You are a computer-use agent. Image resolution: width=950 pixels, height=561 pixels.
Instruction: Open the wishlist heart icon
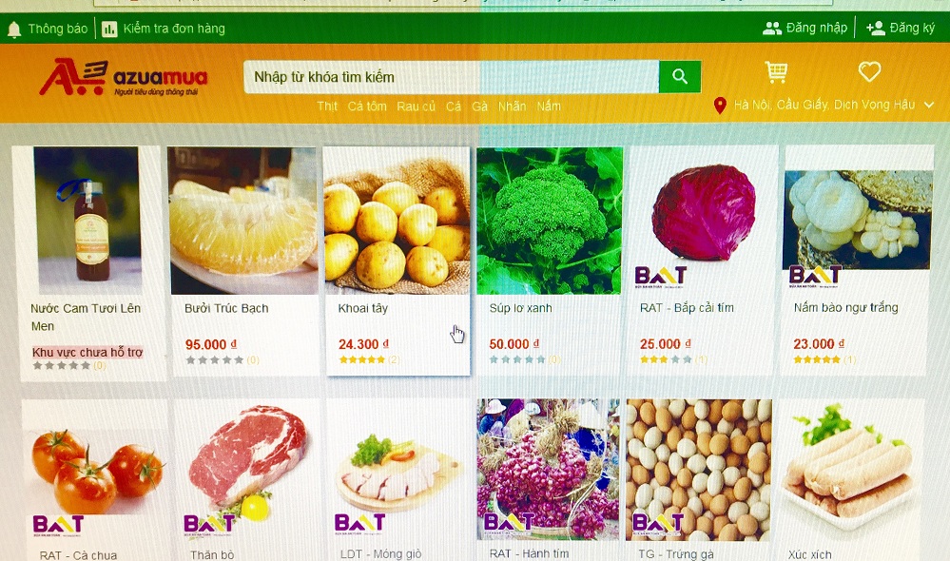point(869,71)
